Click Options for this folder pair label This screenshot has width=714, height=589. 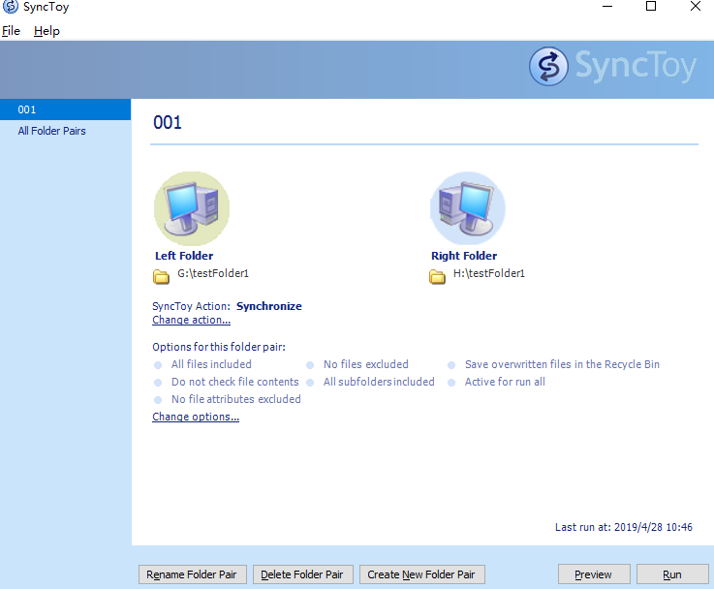tap(219, 348)
